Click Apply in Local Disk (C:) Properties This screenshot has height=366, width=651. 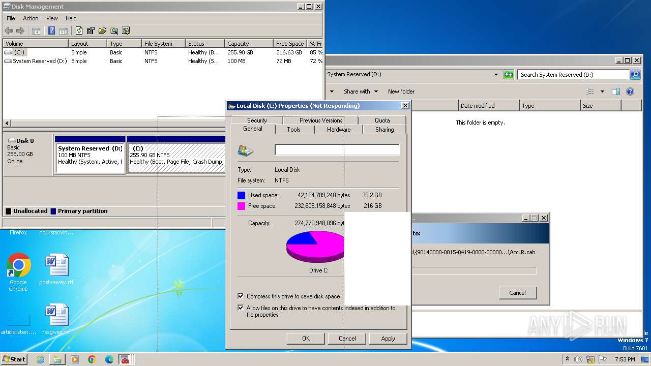[x=388, y=339]
